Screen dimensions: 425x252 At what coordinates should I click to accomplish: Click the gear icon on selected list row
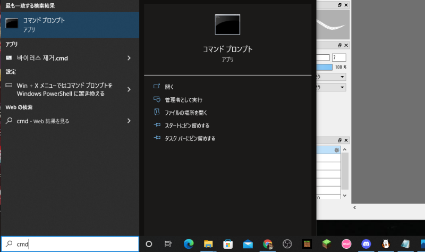click(337, 150)
